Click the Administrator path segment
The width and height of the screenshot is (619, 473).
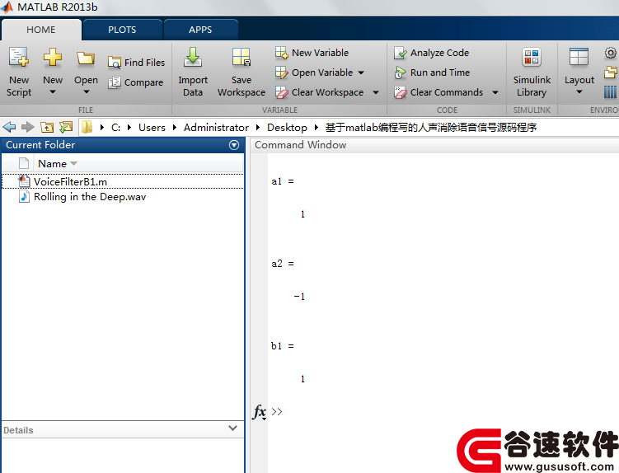coord(216,127)
